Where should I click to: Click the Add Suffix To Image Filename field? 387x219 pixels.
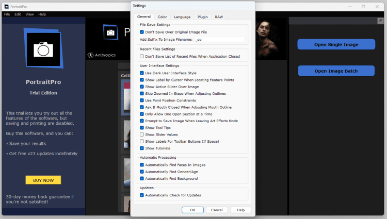[220, 39]
